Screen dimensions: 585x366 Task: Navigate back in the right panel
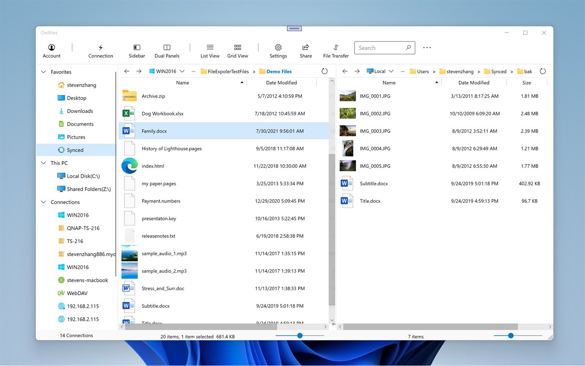click(x=344, y=71)
